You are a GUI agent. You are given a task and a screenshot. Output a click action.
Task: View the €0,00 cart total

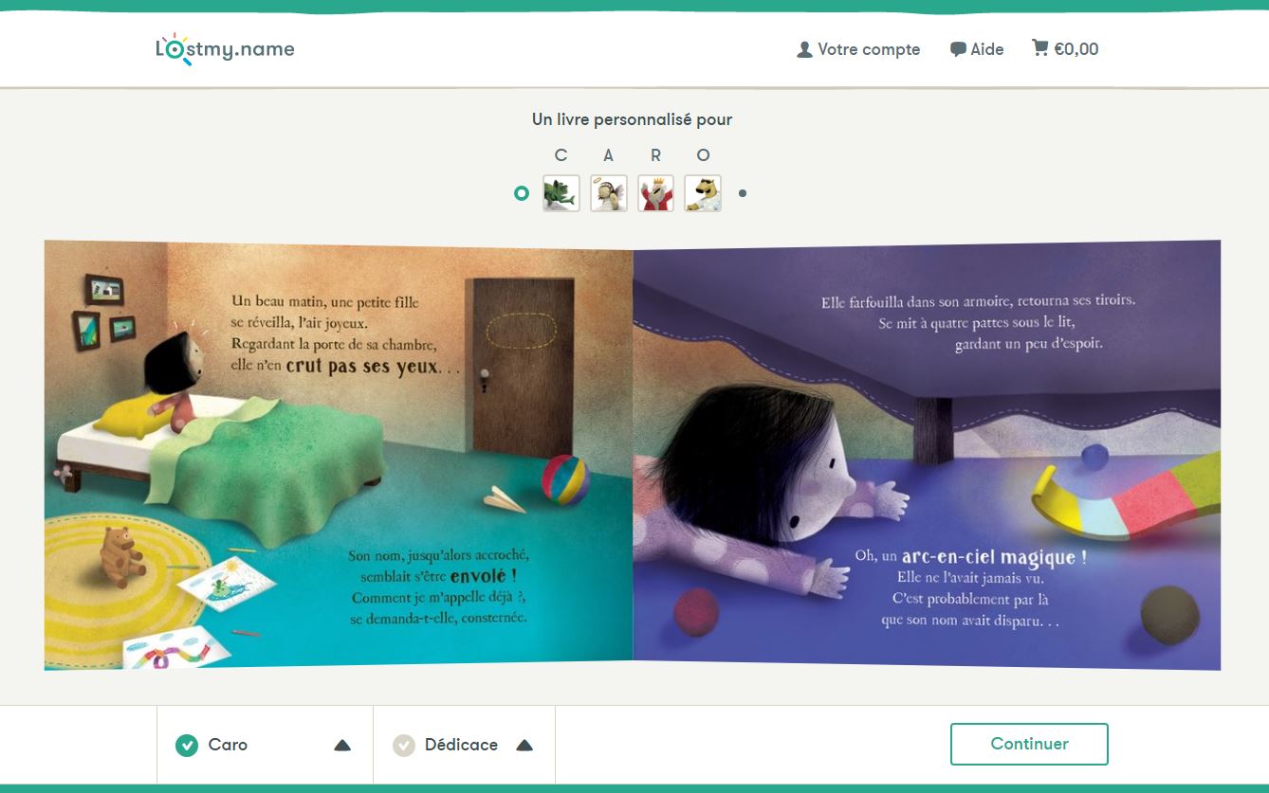[x=1076, y=49]
